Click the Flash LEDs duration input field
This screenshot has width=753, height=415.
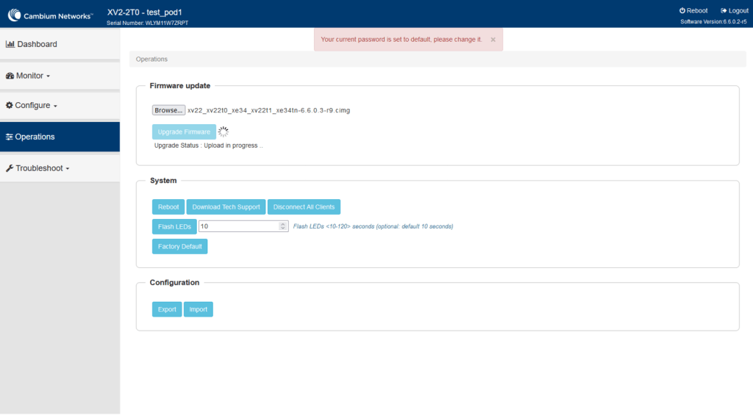pos(239,226)
